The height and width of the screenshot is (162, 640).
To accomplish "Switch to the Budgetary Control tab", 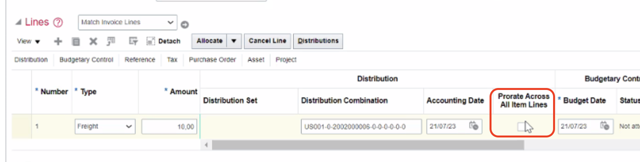I will (x=86, y=60).
